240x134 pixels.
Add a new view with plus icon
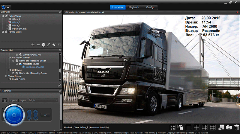point(33,45)
